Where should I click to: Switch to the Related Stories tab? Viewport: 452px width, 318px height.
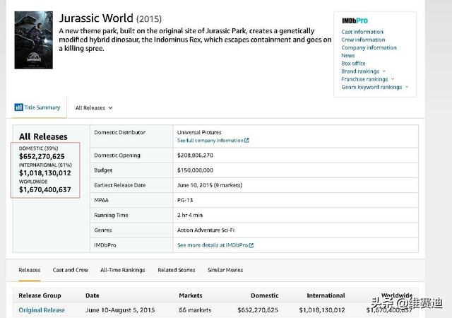pyautogui.click(x=177, y=270)
